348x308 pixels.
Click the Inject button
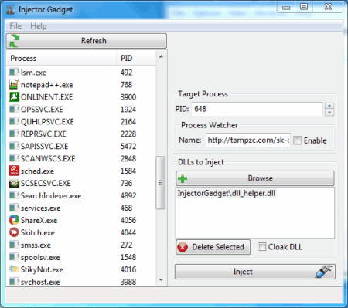255,272
